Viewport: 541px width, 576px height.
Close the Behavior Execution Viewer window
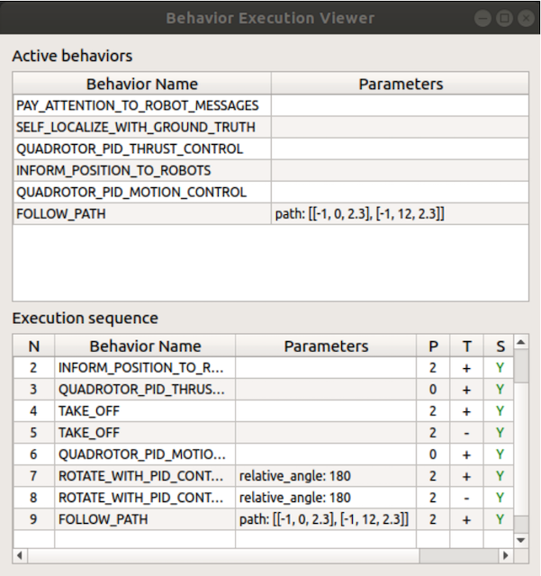(526, 18)
